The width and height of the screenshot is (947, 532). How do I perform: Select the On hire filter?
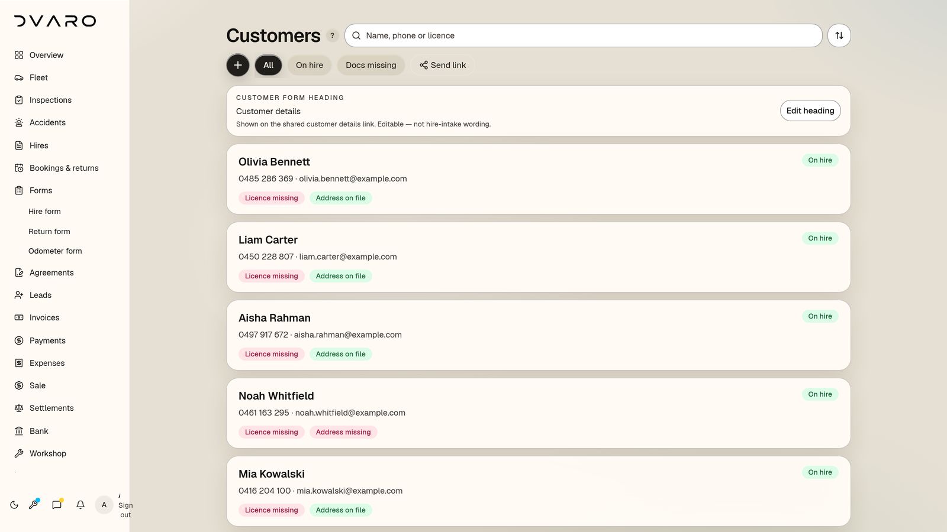[x=310, y=65]
